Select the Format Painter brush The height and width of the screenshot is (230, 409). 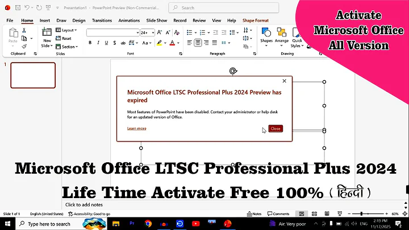point(24,47)
